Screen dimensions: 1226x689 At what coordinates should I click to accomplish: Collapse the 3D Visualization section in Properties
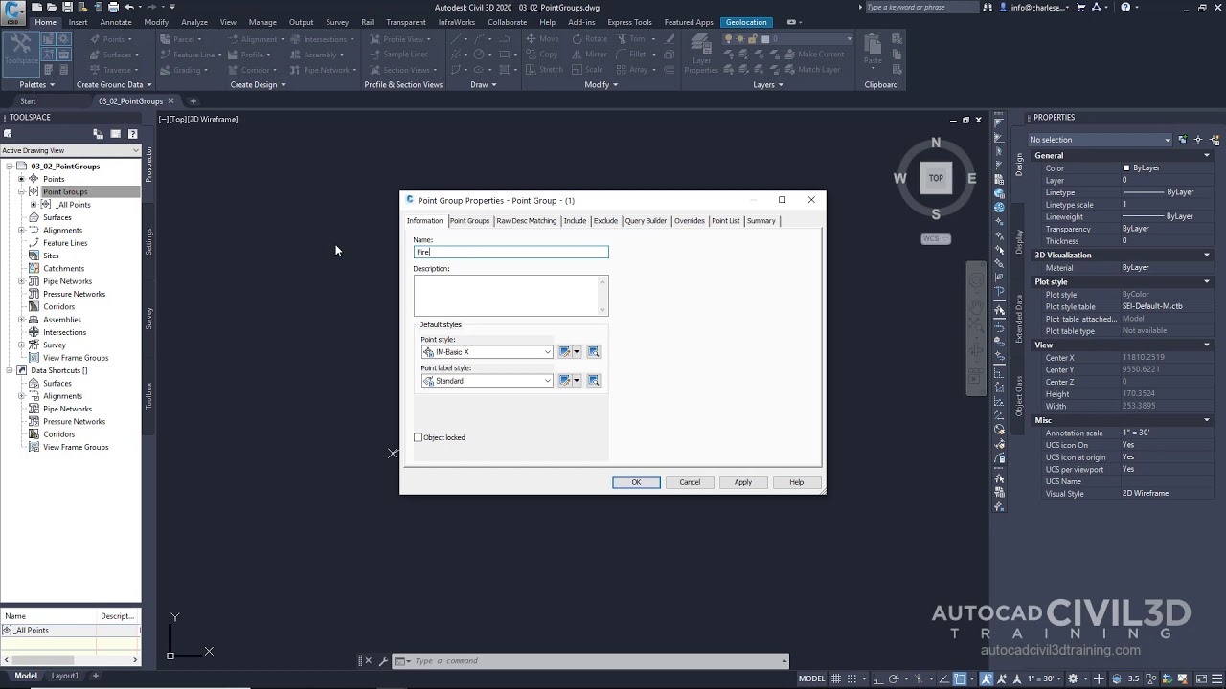tap(1207, 256)
